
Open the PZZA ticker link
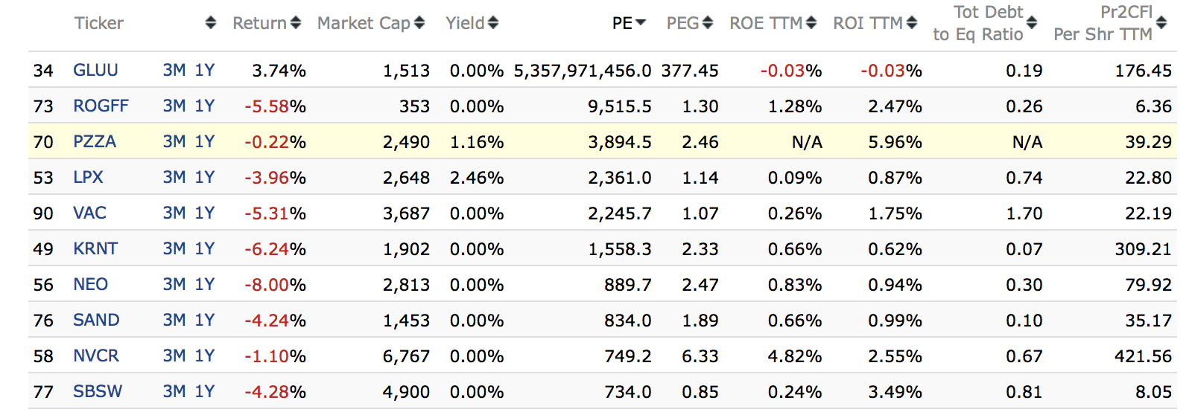(x=95, y=142)
